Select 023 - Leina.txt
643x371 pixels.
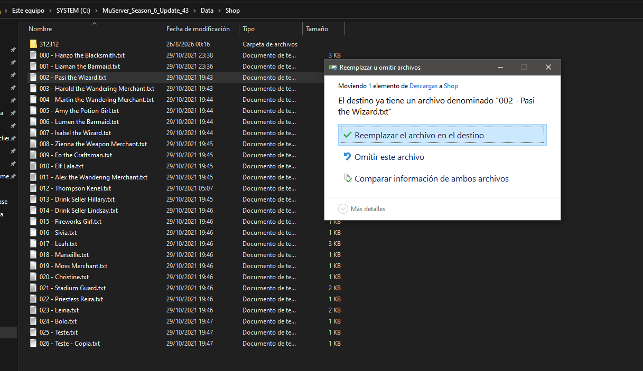pos(59,310)
